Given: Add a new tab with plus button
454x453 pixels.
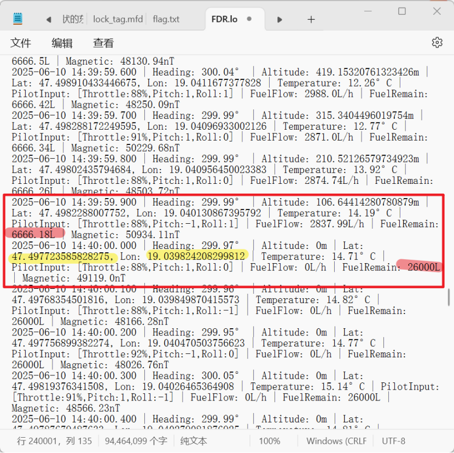Looking at the screenshot, I should pos(311,20).
